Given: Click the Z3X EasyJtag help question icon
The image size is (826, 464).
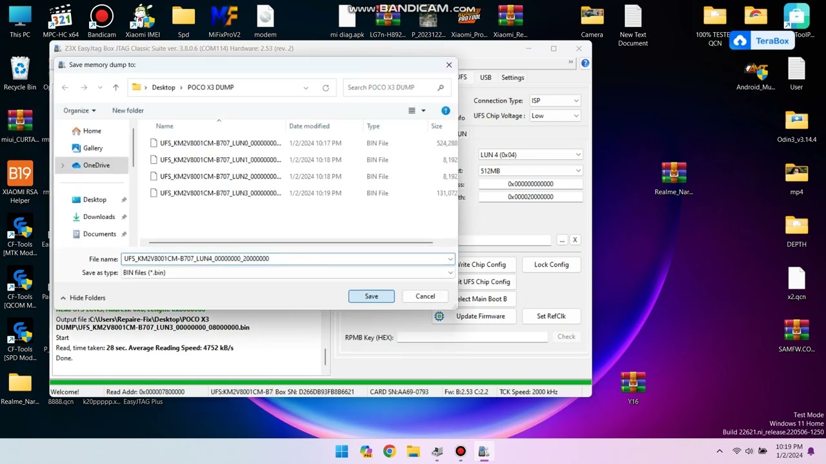Looking at the screenshot, I should pos(585,63).
